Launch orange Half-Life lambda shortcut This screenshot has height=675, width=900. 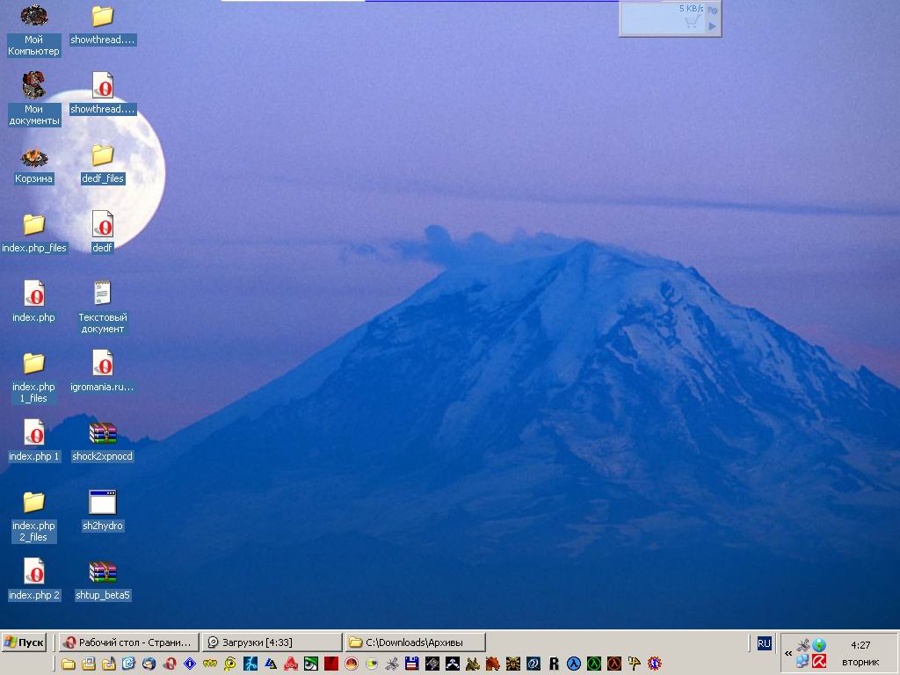click(x=614, y=664)
